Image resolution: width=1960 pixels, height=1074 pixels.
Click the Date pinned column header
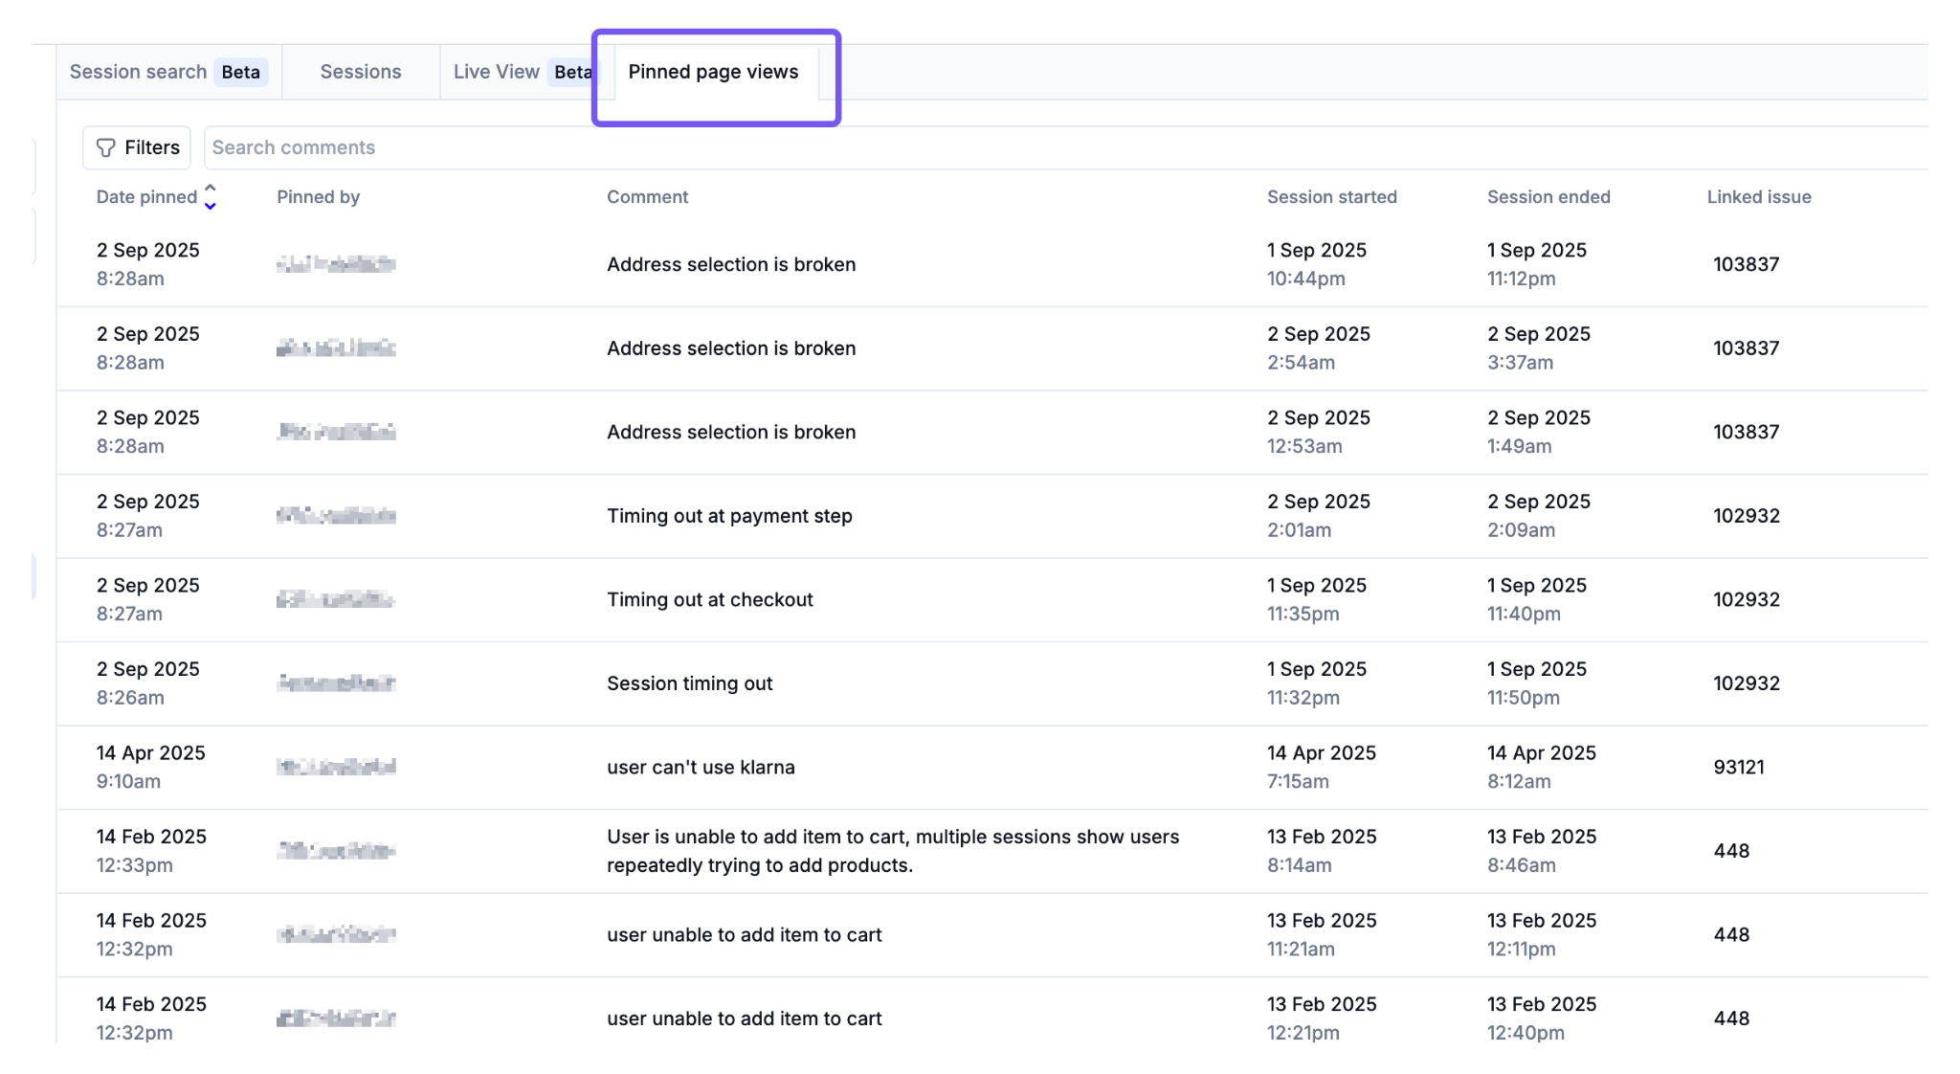tap(146, 197)
